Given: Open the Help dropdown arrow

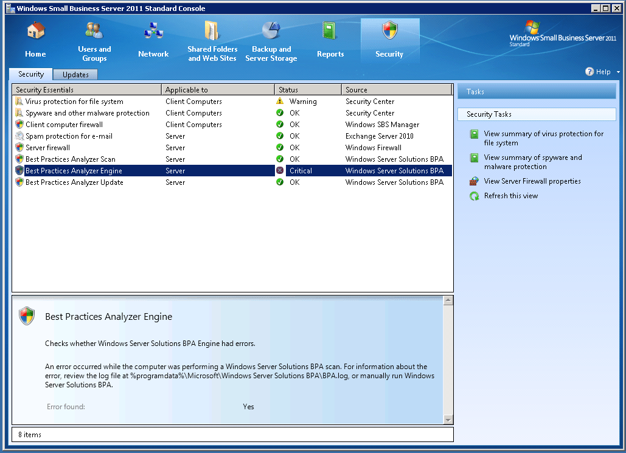Looking at the screenshot, I should [618, 72].
